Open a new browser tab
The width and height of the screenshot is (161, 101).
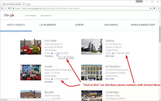point(28,4)
